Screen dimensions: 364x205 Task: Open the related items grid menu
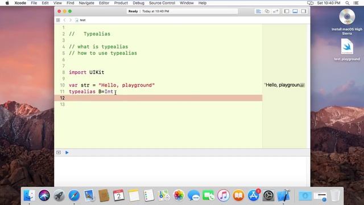[x=58, y=20]
